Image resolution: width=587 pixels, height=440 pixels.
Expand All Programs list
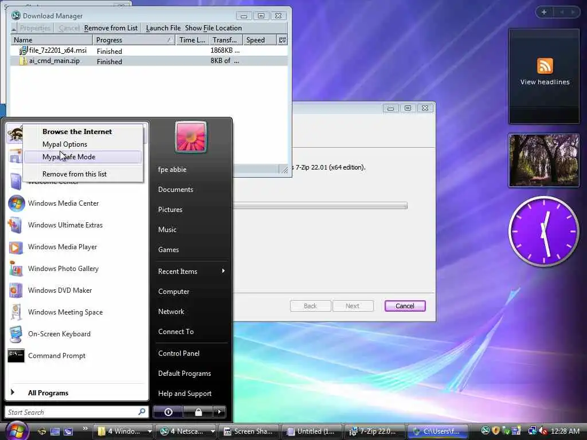point(48,393)
